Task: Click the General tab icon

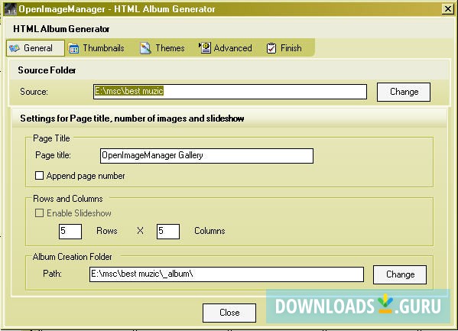Action: point(15,48)
